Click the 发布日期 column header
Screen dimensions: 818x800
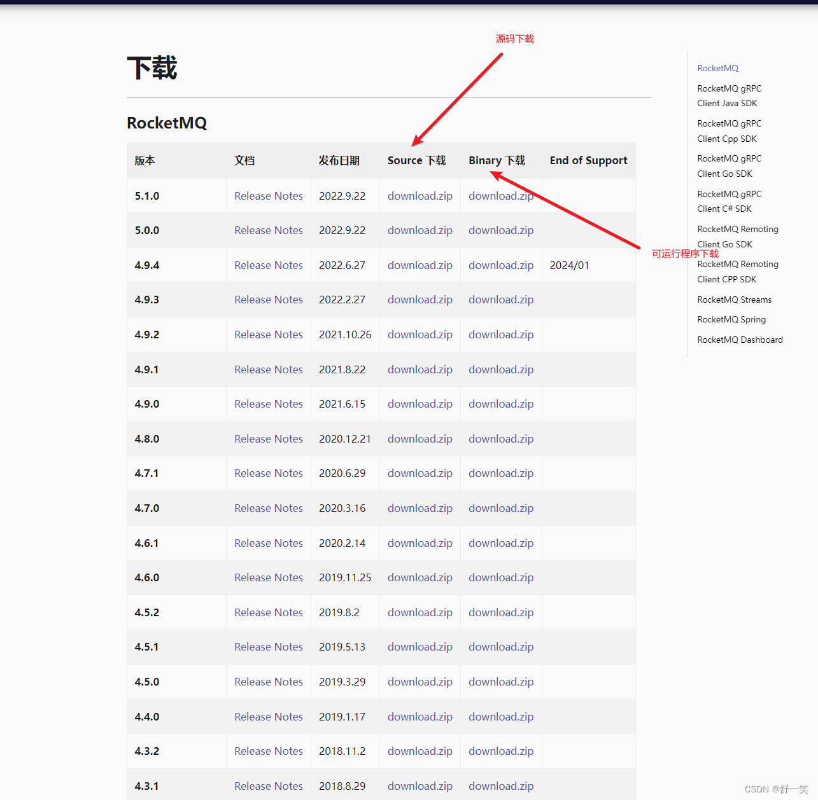point(339,160)
